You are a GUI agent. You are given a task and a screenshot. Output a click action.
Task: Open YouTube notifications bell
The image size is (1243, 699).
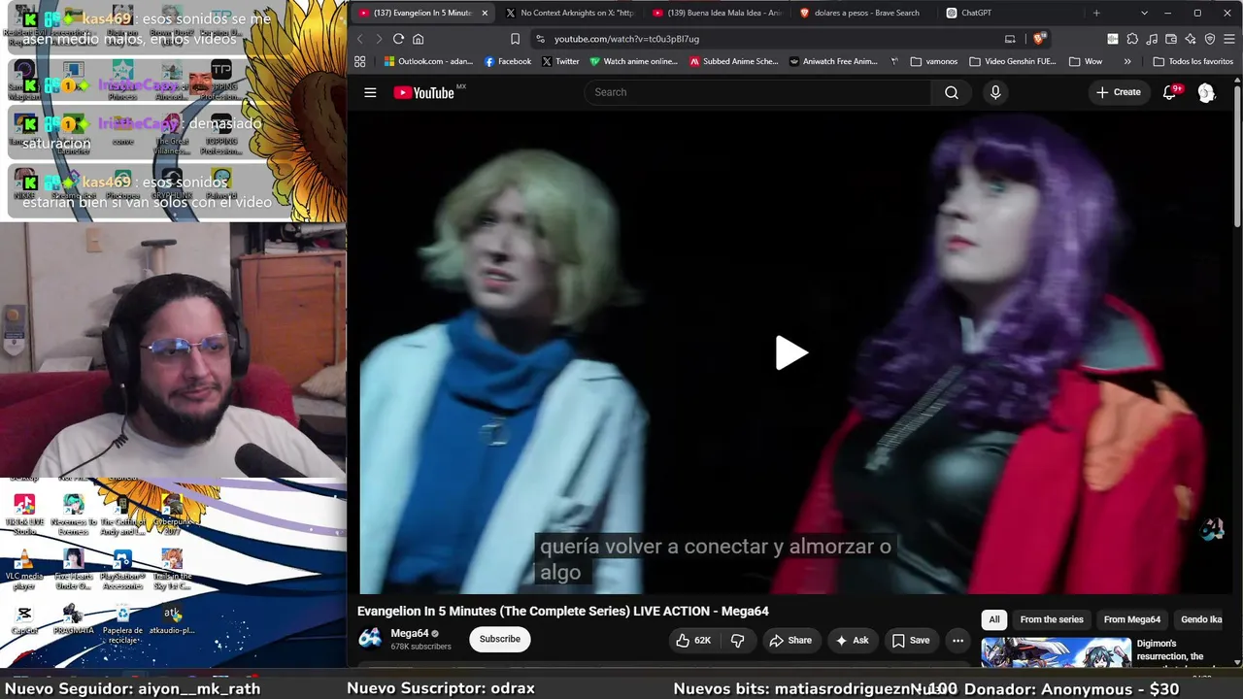tap(1171, 92)
